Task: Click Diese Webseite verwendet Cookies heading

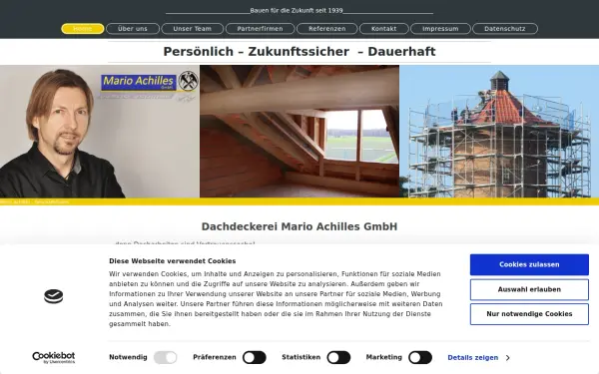Action: coord(173,261)
